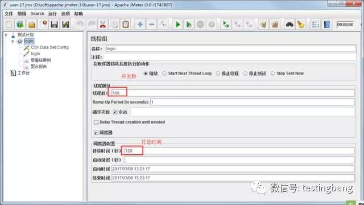Select the login sampler tree item
This screenshot has width=364, height=205.
tap(35, 54)
